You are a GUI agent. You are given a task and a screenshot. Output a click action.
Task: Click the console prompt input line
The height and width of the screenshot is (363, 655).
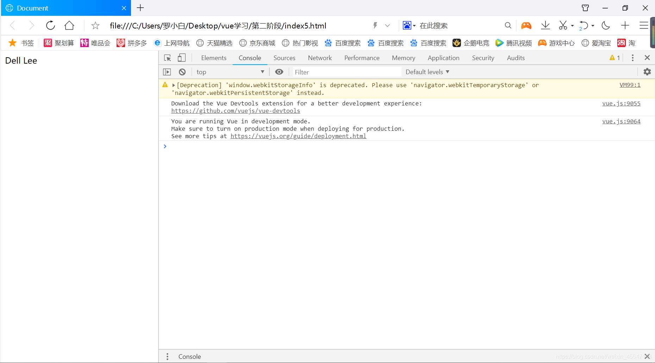pyautogui.click(x=407, y=146)
